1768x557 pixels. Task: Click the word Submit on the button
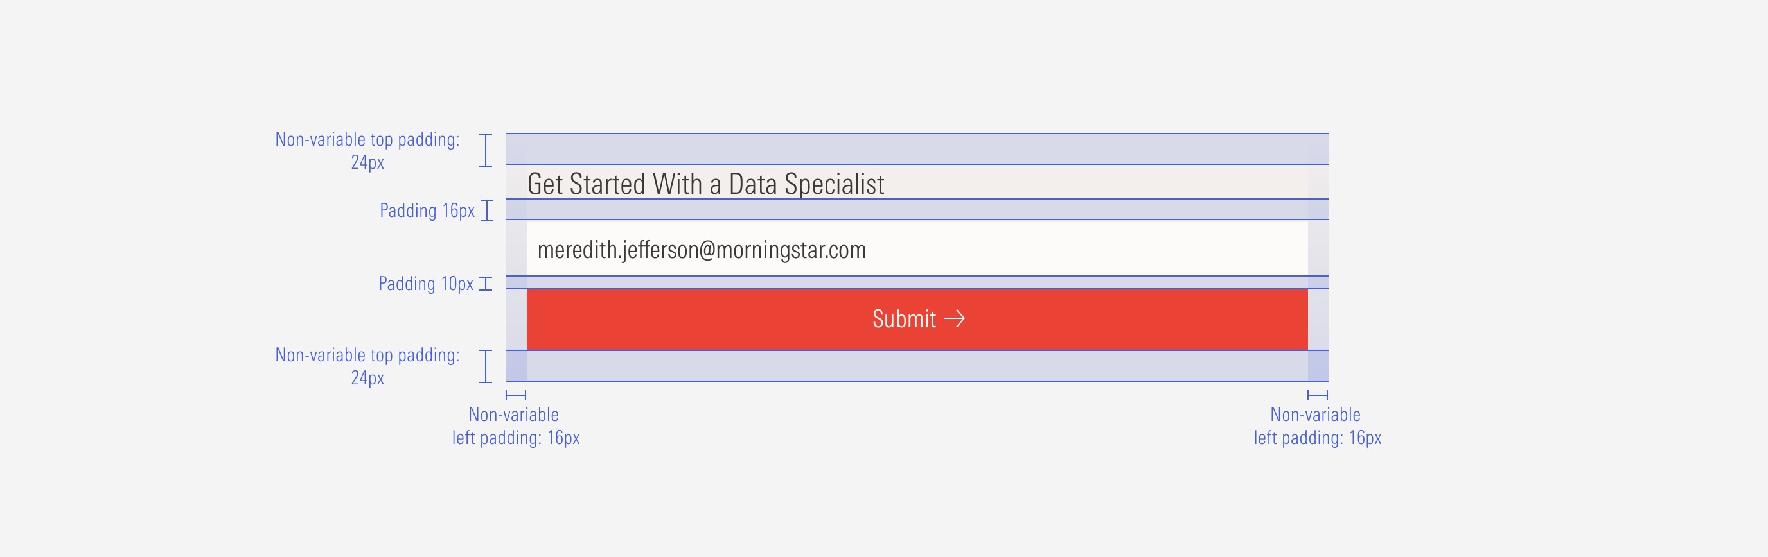click(904, 319)
